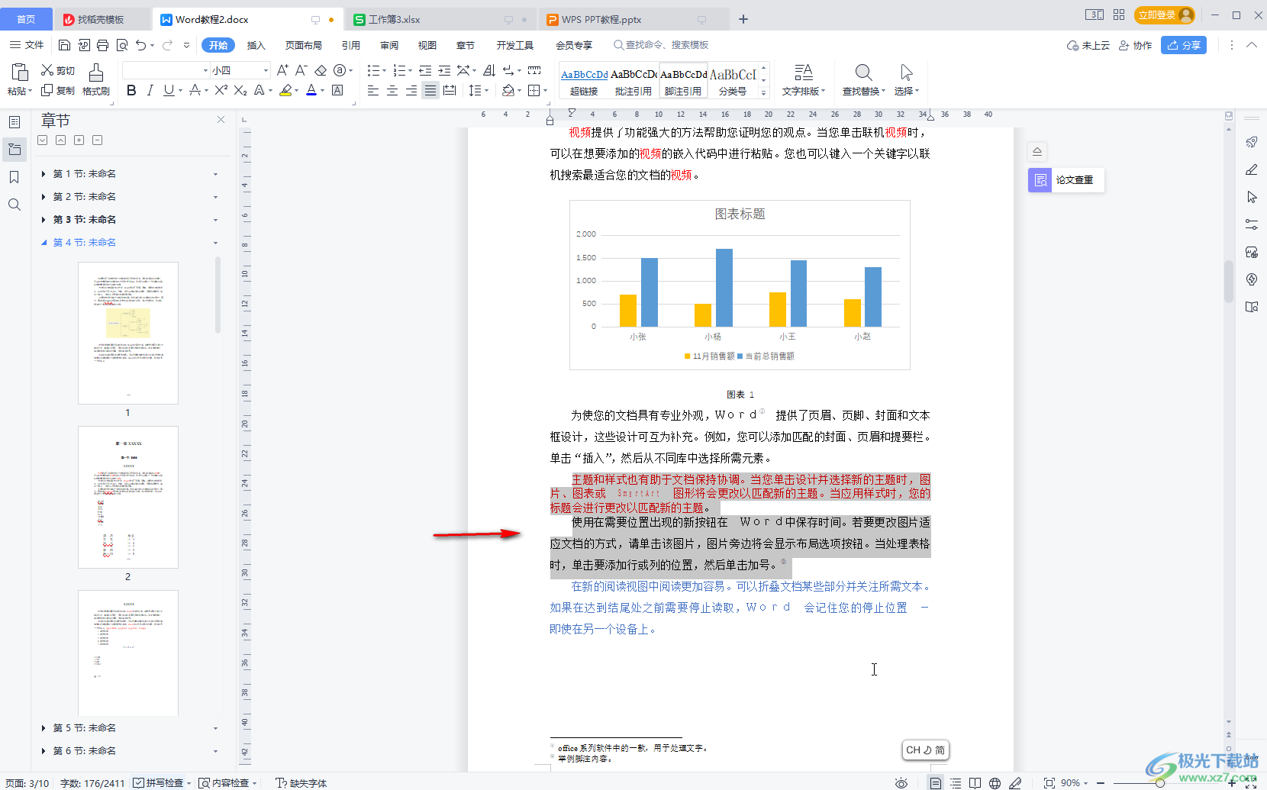Close the Chapter (章节) panel
Viewport: 1267px width, 790px height.
coord(221,120)
